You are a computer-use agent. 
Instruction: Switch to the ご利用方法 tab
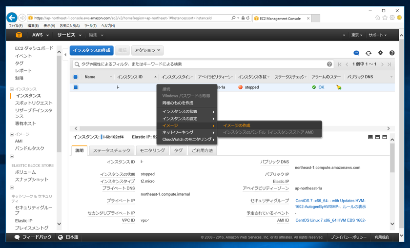pyautogui.click(x=203, y=150)
